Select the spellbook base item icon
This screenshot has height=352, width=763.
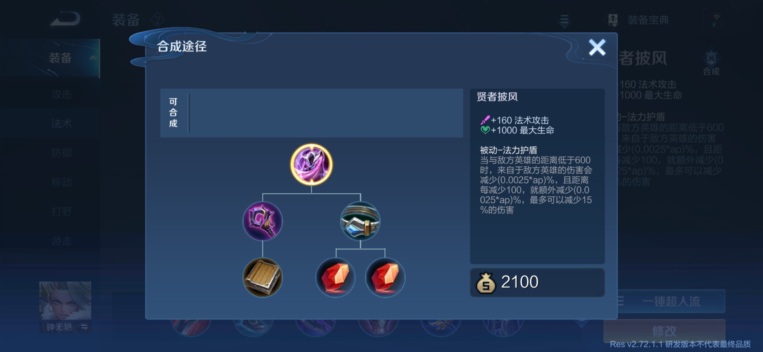pos(262,277)
